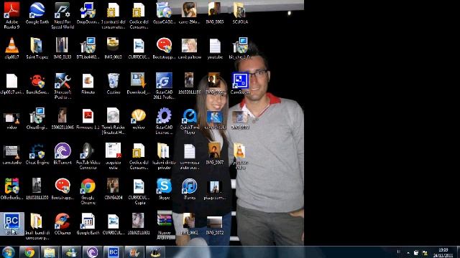
Task: Select the Download_ installer icon
Action: click(x=139, y=83)
